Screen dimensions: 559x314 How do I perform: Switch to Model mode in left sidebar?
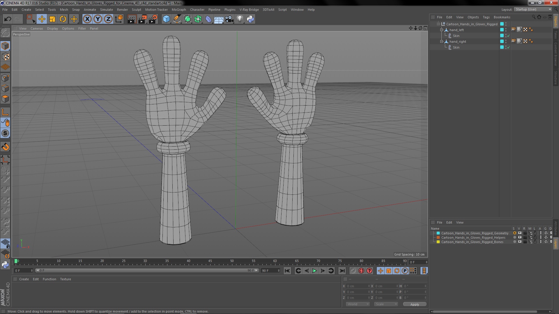tap(5, 46)
